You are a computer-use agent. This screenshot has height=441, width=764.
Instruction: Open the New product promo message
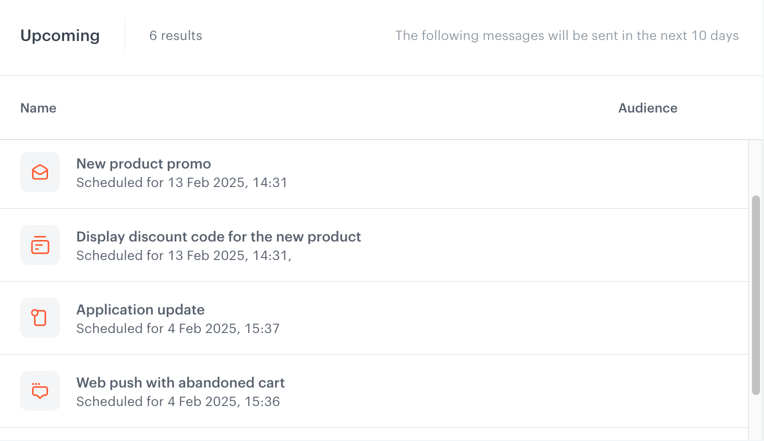143,164
